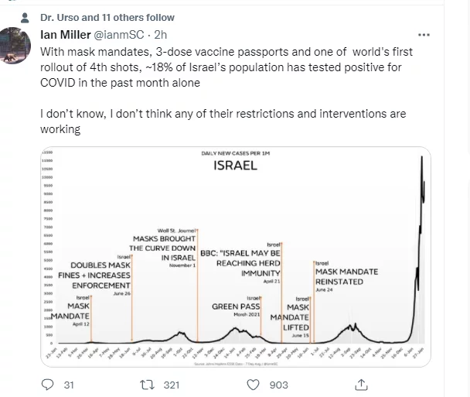Click the reply speech bubble icon
Image resolution: width=470 pixels, height=397 pixels.
click(47, 385)
